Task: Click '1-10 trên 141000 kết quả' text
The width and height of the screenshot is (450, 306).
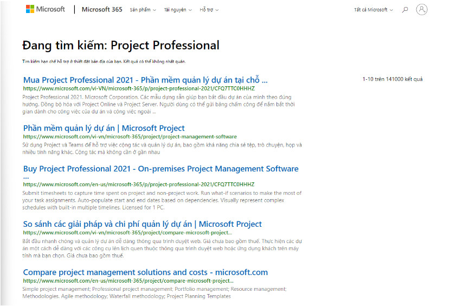Action: point(393,79)
